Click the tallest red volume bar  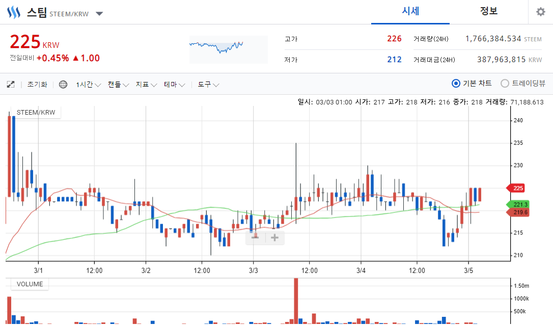pos(296,301)
